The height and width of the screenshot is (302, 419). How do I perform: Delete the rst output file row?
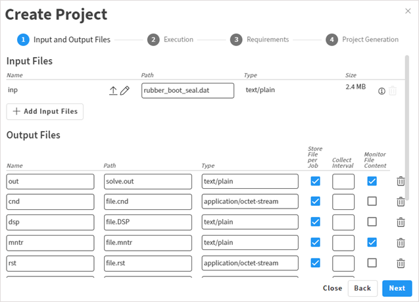point(401,263)
